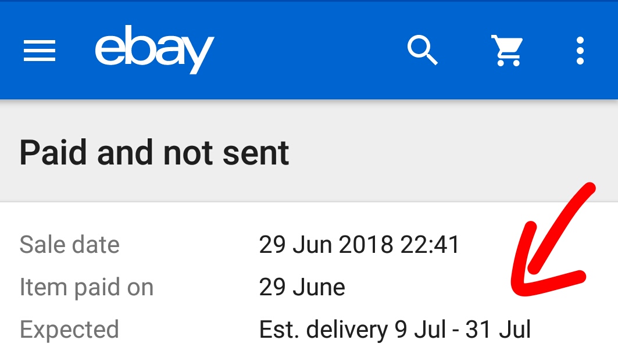
Task: View the shopping cart
Action: click(507, 51)
